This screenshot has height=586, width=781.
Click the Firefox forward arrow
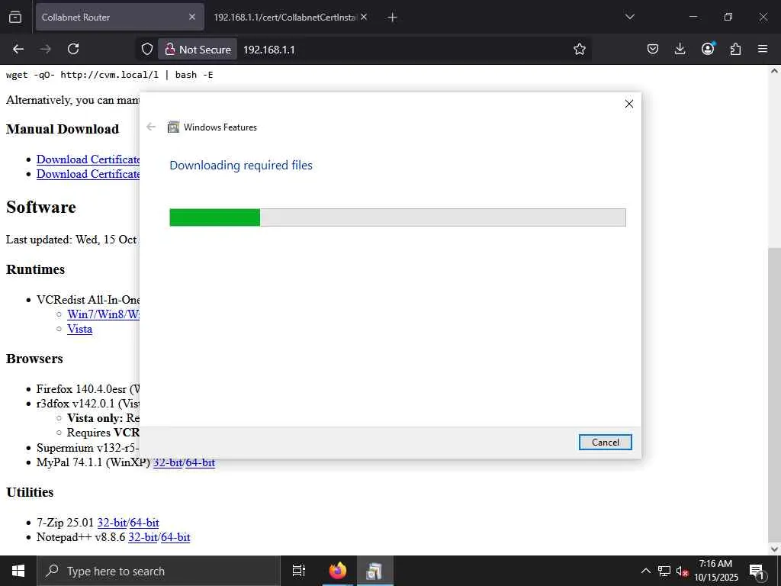click(x=45, y=49)
